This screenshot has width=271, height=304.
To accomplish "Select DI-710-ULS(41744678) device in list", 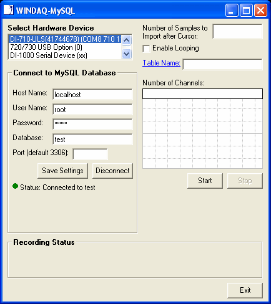I will pos(65,39).
